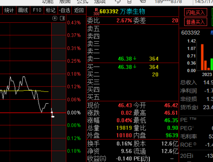Click the info mark next to 20日

[192, 156]
